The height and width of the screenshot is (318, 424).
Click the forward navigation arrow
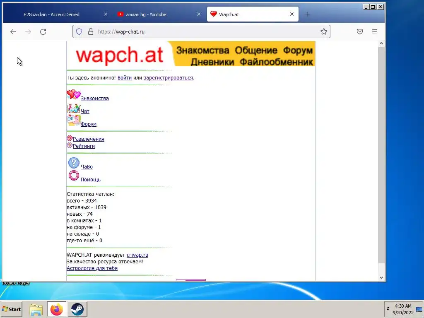pyautogui.click(x=28, y=31)
